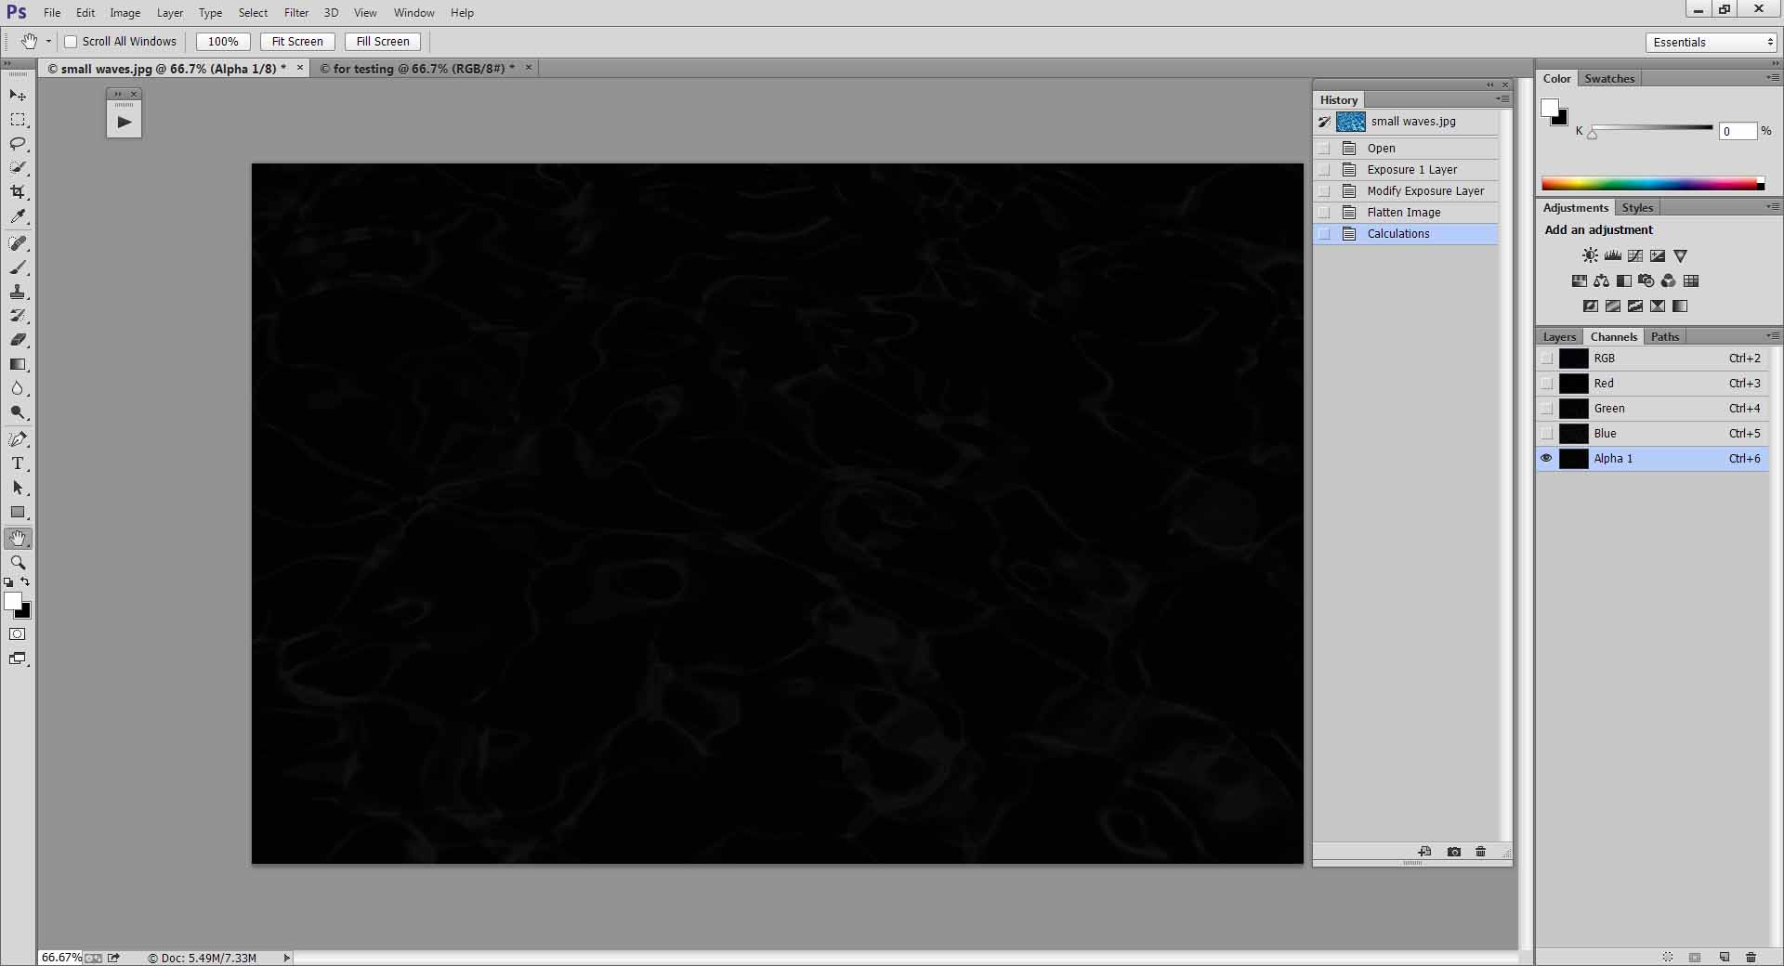The width and height of the screenshot is (1784, 966).
Task: Reset default foreground and background colors
Action: coord(8,582)
